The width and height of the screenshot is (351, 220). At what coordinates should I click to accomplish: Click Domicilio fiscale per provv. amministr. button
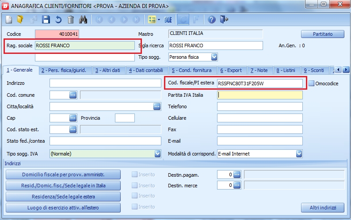(63, 174)
